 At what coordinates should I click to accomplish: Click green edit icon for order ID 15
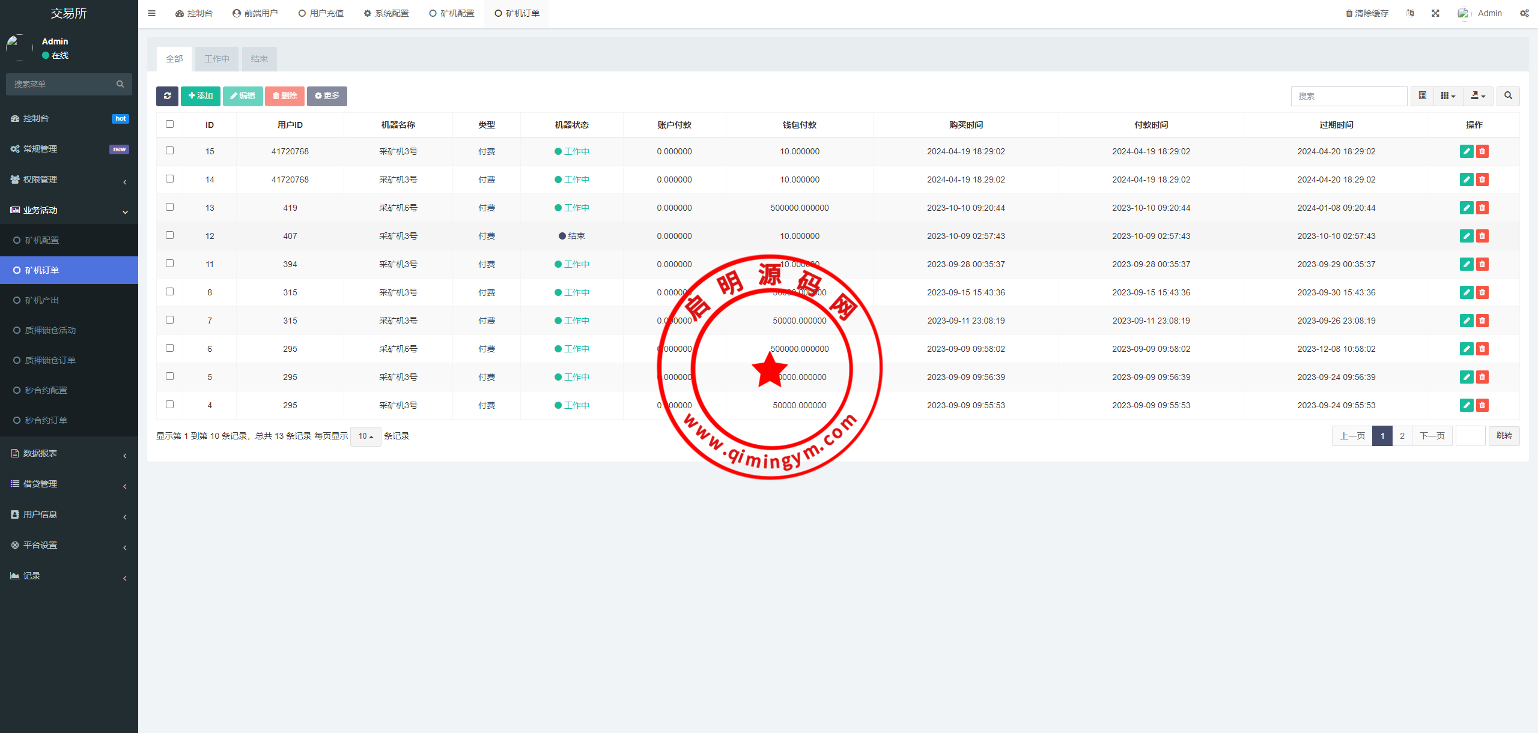point(1467,151)
